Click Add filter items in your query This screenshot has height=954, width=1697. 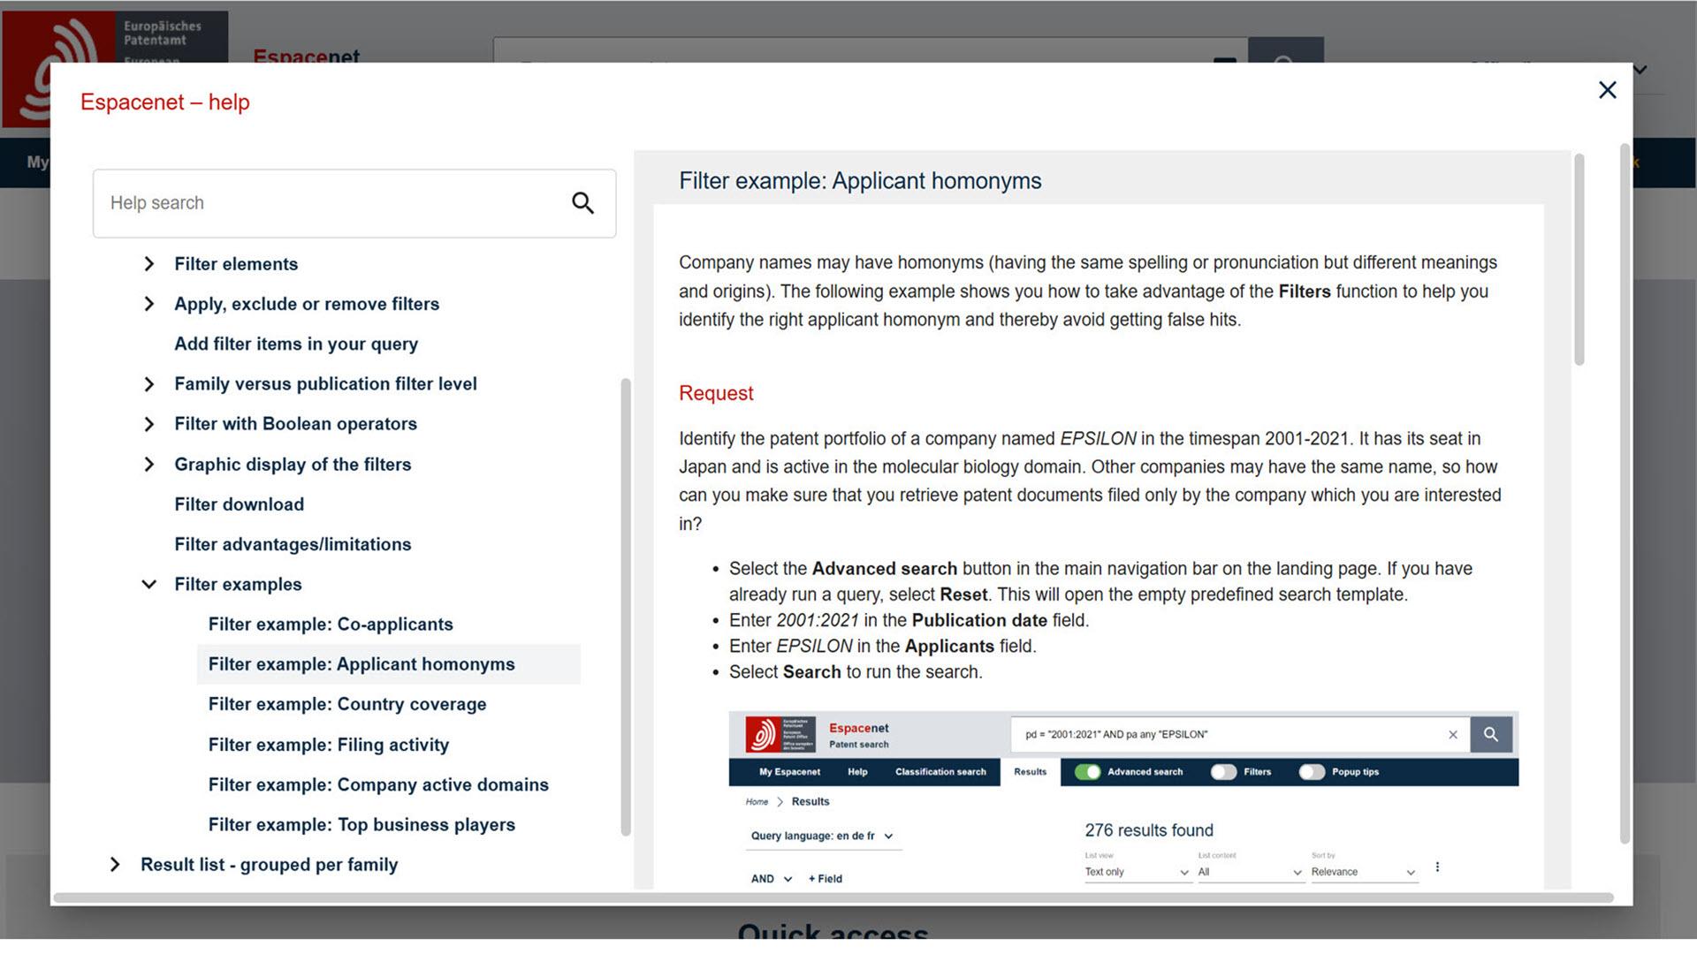coord(296,344)
